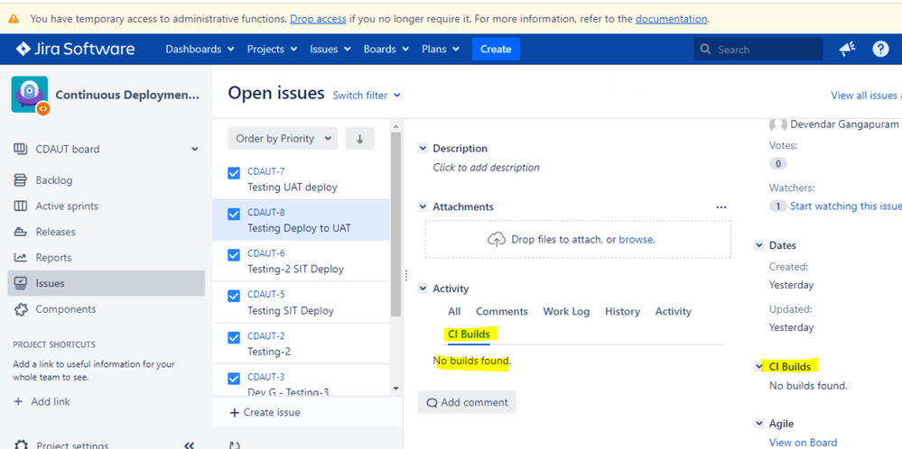Click the upload cloud icon
Viewport: 902px width, 449px height.
pyautogui.click(x=497, y=240)
